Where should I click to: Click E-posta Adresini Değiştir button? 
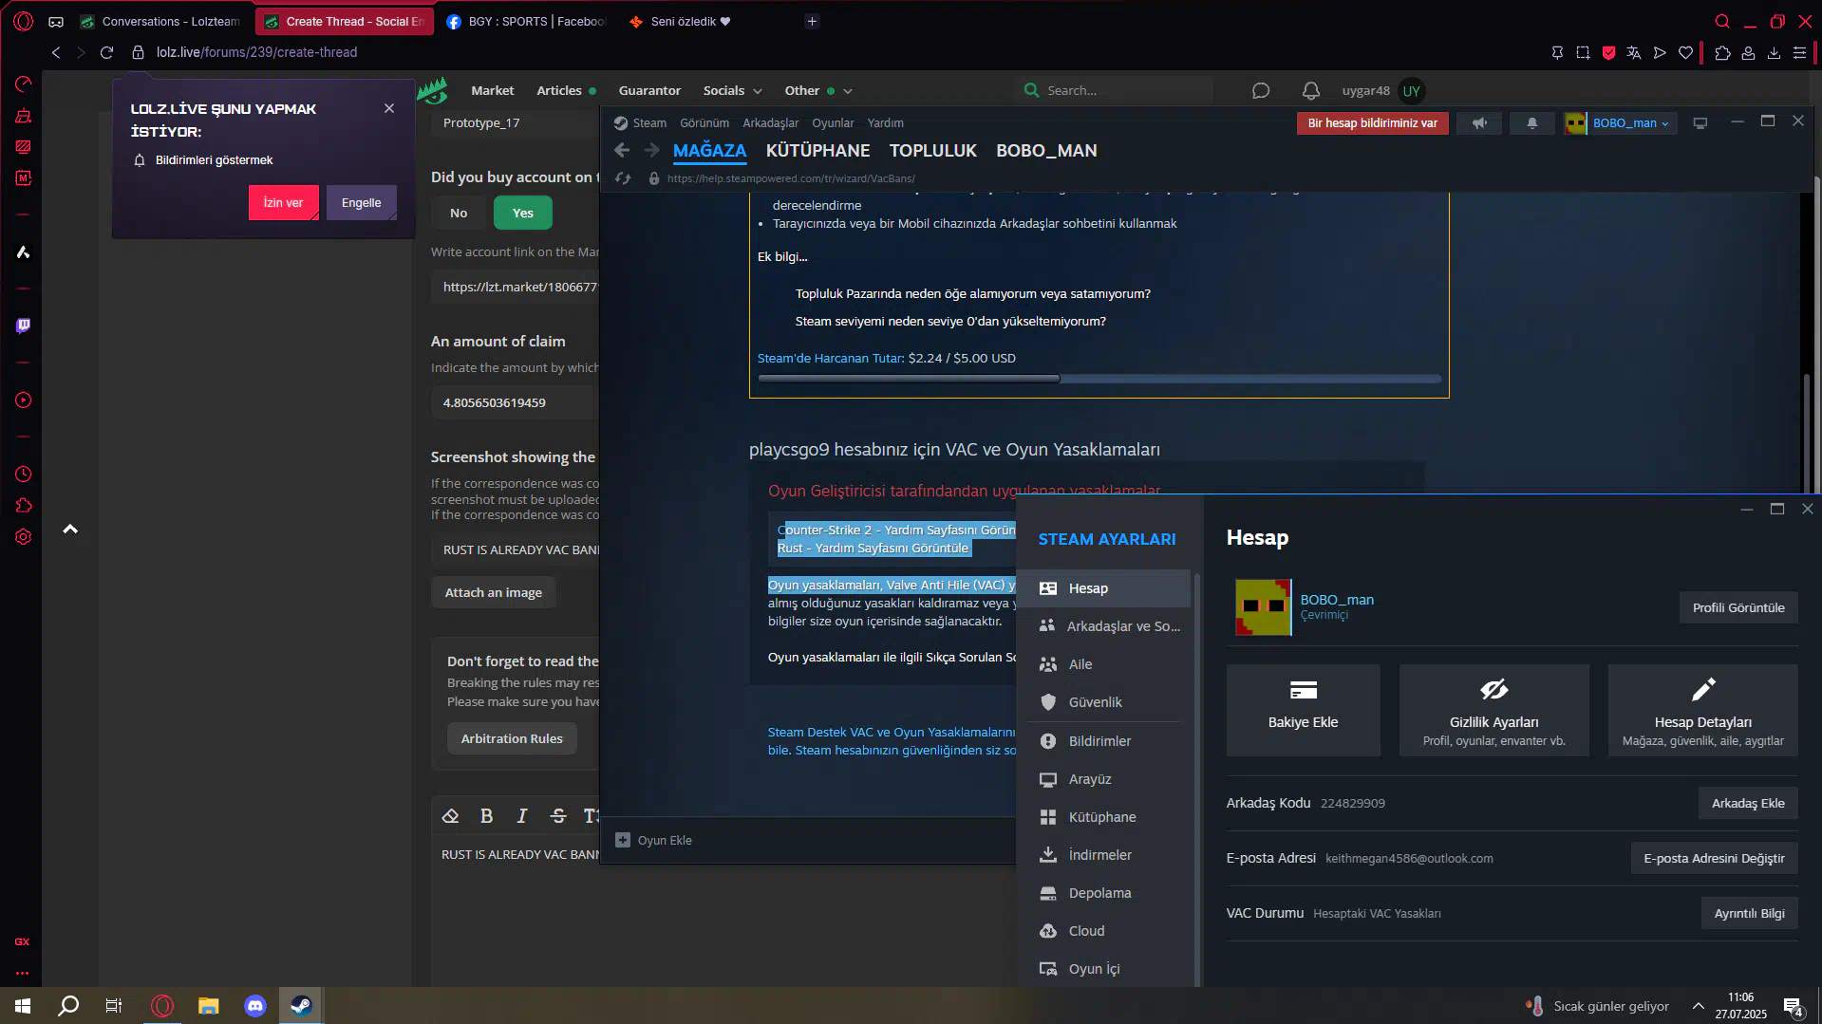(x=1714, y=859)
